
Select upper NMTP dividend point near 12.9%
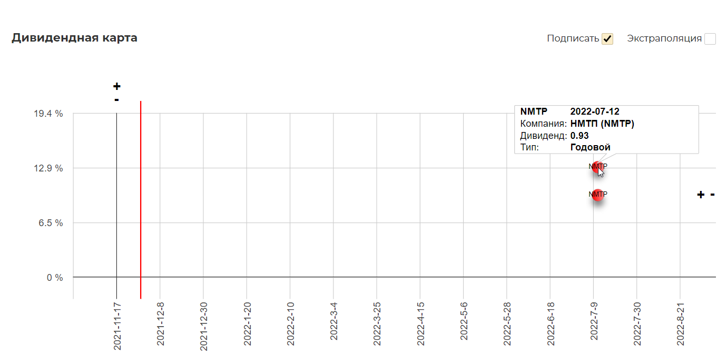point(597,167)
